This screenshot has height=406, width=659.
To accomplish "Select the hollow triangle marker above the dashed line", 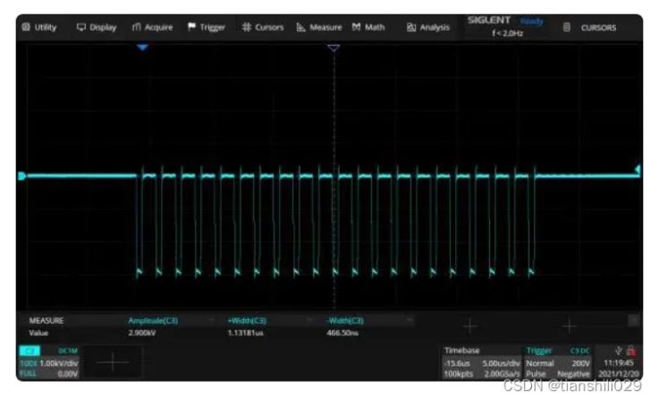I will [x=334, y=48].
